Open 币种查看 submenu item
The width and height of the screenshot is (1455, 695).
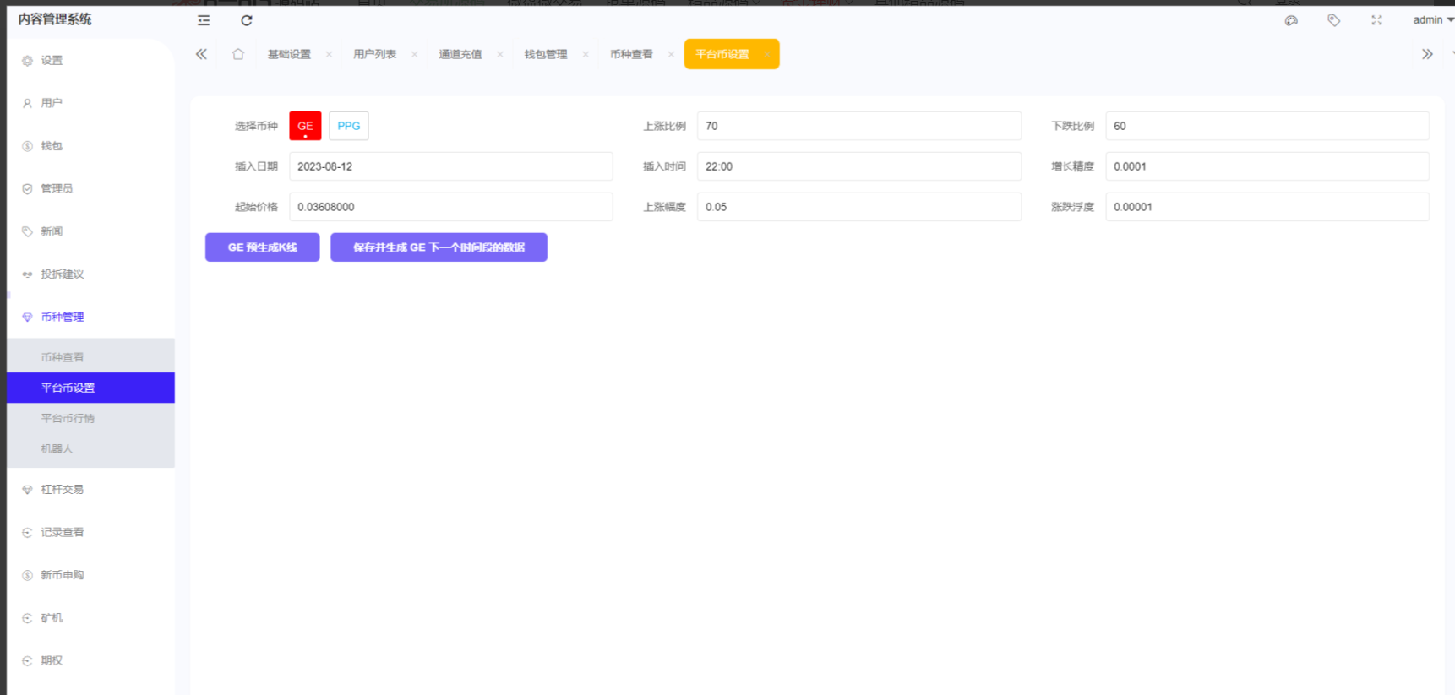tap(90, 357)
